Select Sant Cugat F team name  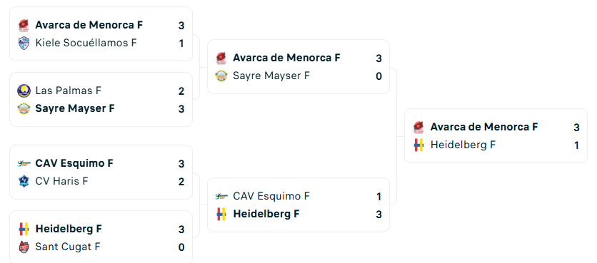click(68, 247)
